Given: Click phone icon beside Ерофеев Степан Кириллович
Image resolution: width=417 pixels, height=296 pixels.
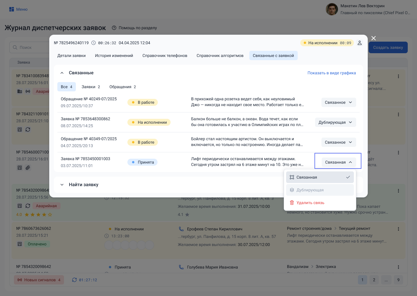Looking at the screenshot, I should click(x=181, y=229).
